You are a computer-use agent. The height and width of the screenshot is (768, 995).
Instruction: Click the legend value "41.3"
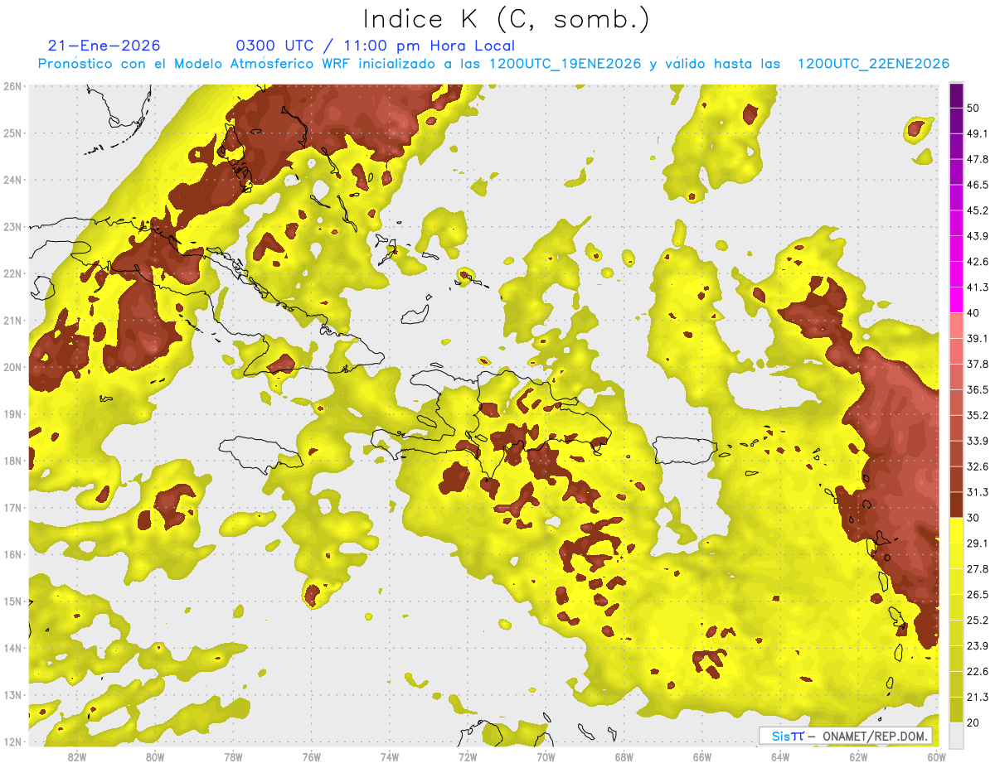[x=977, y=287]
